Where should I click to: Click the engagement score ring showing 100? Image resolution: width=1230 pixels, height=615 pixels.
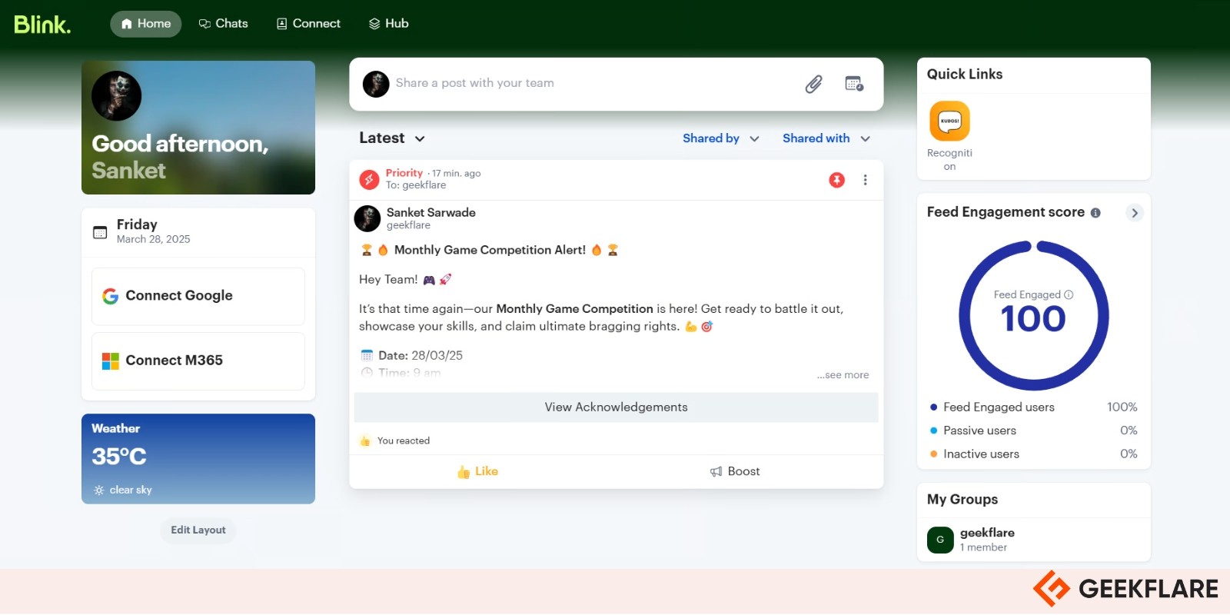click(1034, 316)
